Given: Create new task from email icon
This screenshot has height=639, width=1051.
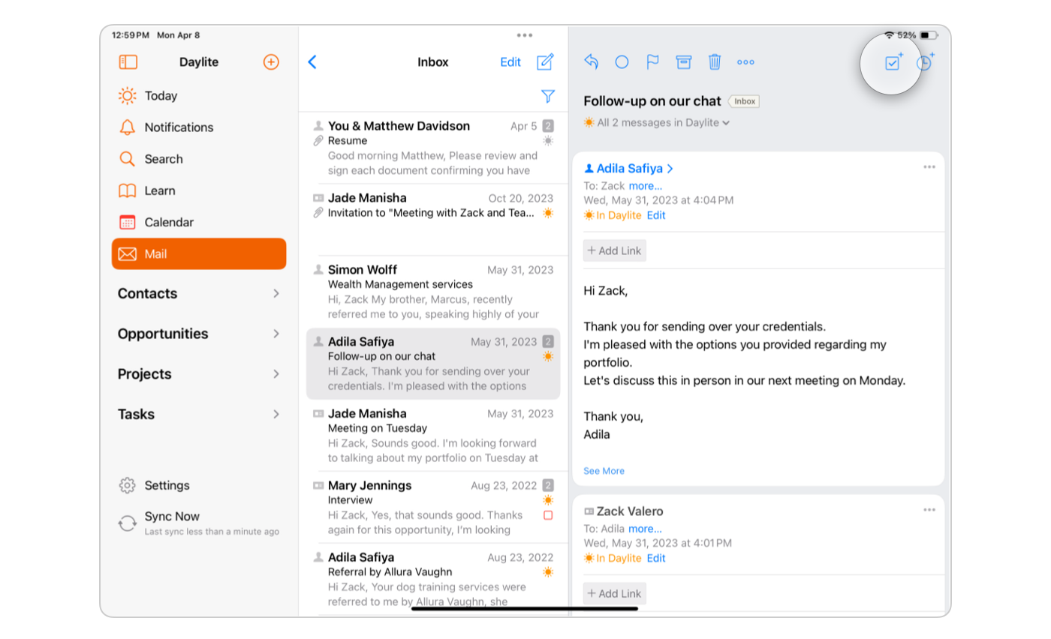Looking at the screenshot, I should (x=892, y=63).
